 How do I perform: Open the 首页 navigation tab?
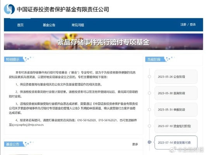click(21, 25)
